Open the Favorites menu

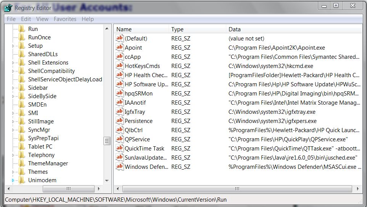[x=65, y=19]
